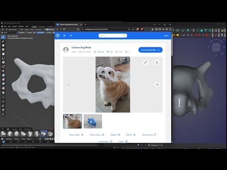The width and height of the screenshot is (227, 170).
Task: Click the Report thing link
Action: (x=149, y=135)
